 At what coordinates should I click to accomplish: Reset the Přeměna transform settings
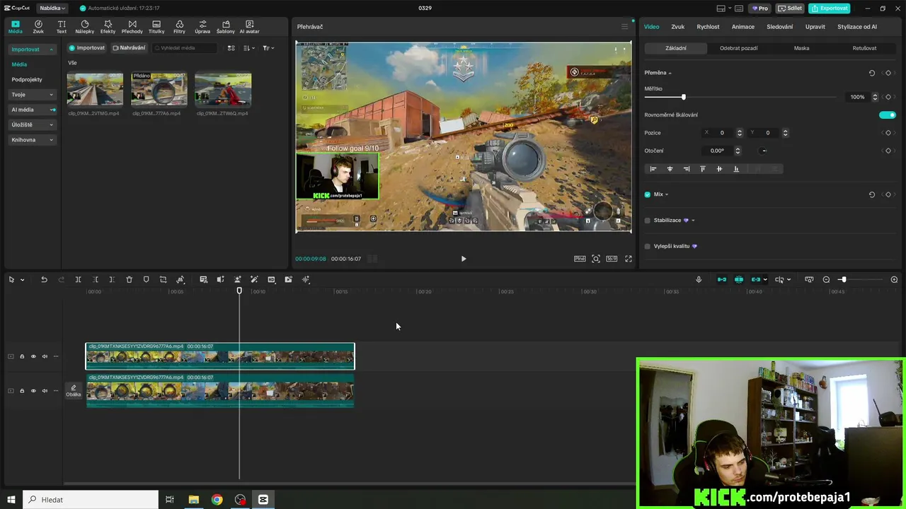tap(871, 73)
